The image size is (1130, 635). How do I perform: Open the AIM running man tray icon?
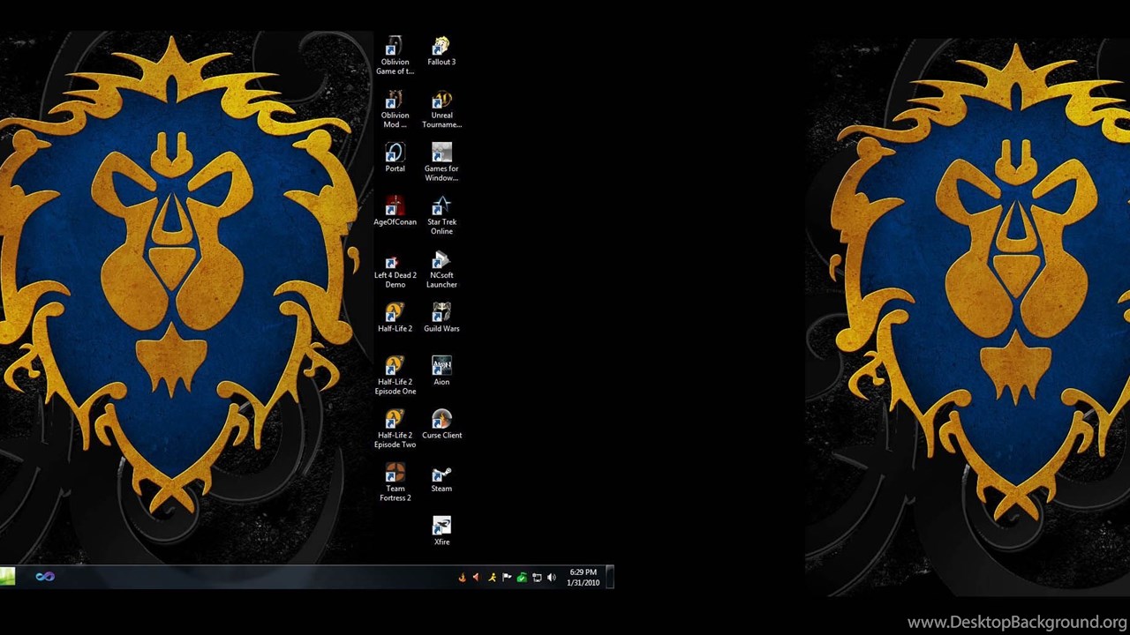click(x=492, y=578)
